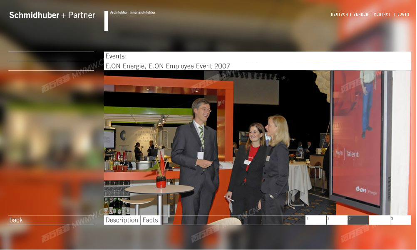
Task: Open the SEARCH link in the header
Action: (x=361, y=15)
